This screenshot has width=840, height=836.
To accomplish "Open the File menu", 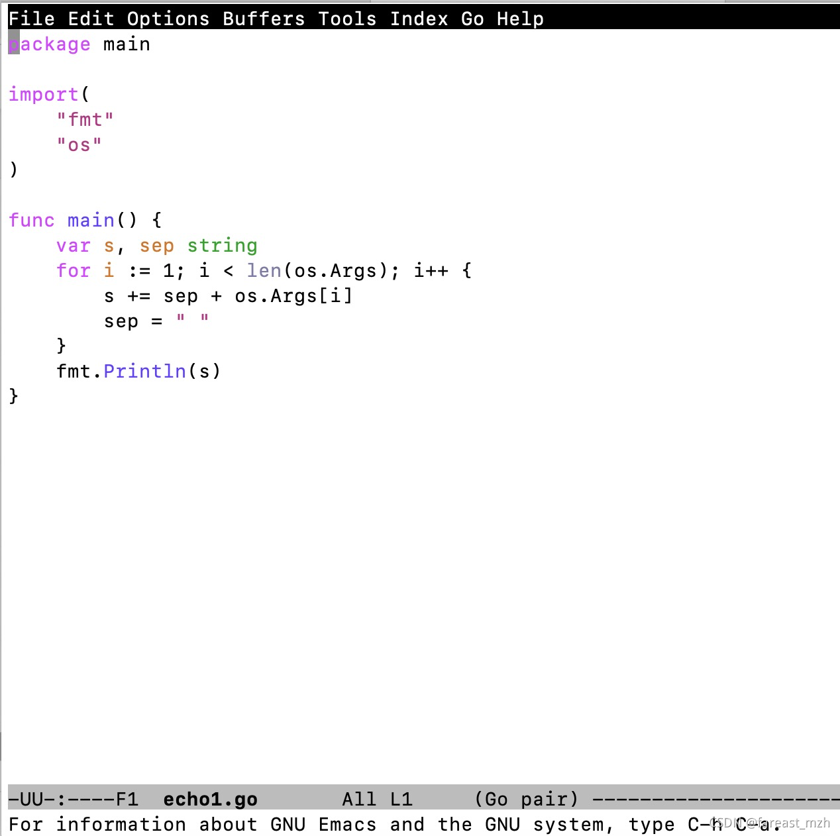I will tap(30, 18).
